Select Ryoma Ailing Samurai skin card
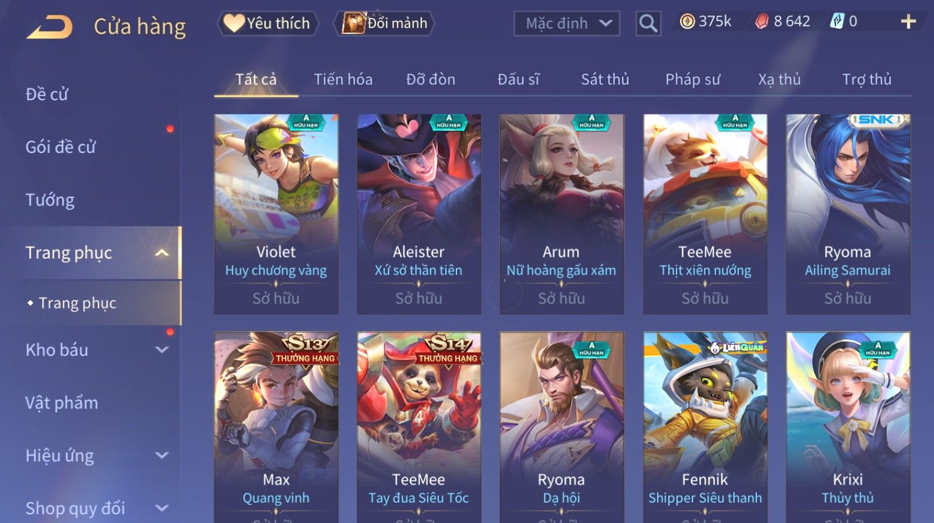The width and height of the screenshot is (934, 523). (x=848, y=214)
